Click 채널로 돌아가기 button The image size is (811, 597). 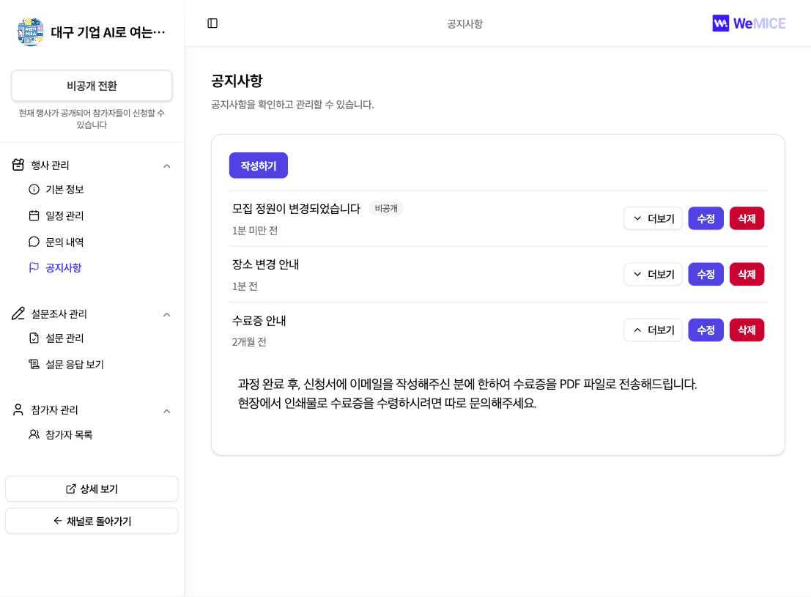point(92,521)
